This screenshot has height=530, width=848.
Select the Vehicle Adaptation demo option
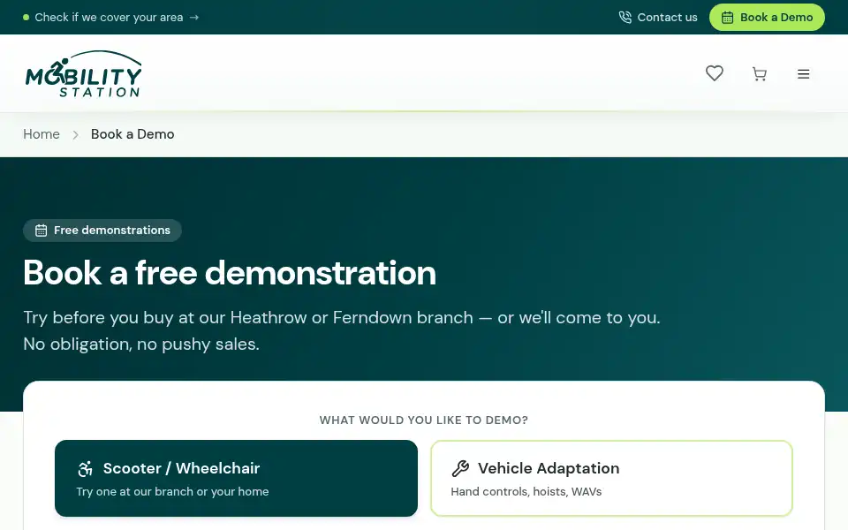coord(611,478)
